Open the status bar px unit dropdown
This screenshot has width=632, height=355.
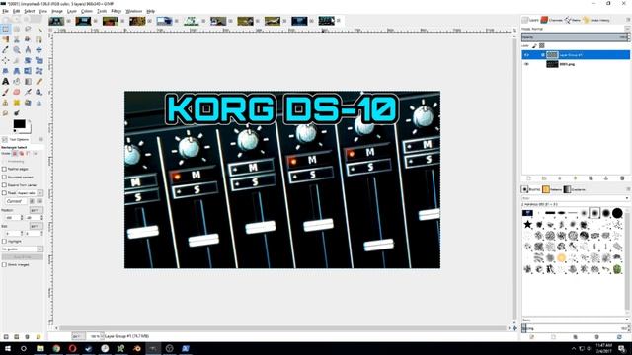[x=78, y=336]
